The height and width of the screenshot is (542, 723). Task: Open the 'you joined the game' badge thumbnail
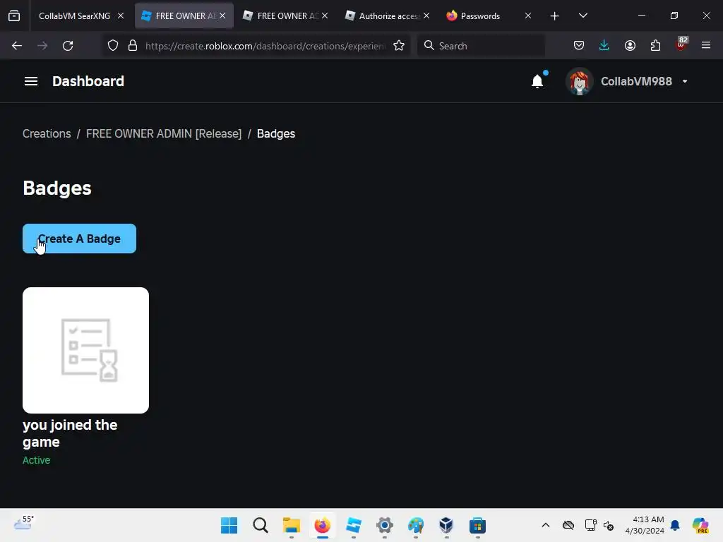(85, 350)
